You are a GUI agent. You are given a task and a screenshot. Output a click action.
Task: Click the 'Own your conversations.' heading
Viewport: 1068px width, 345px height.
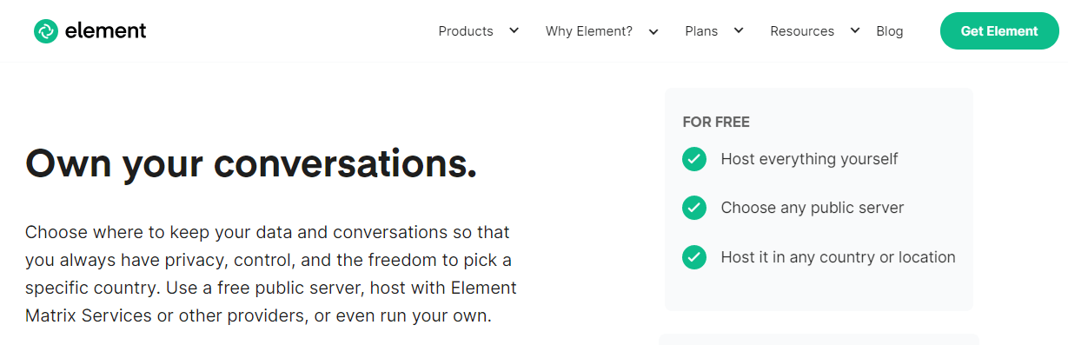(251, 163)
